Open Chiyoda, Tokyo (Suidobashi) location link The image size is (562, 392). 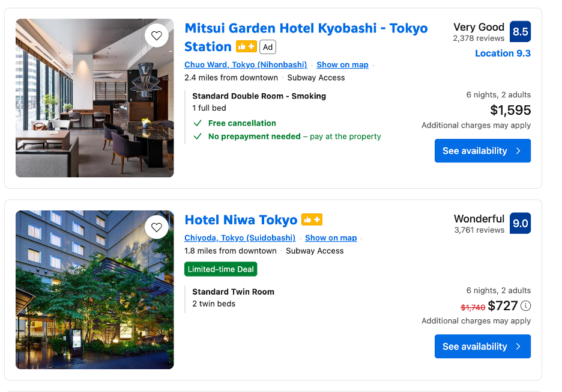click(x=240, y=238)
